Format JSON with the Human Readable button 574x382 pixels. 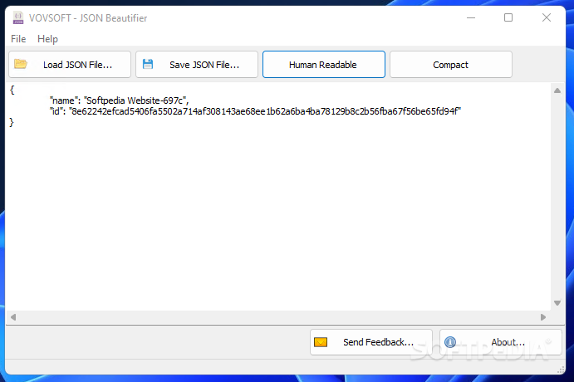tap(324, 65)
